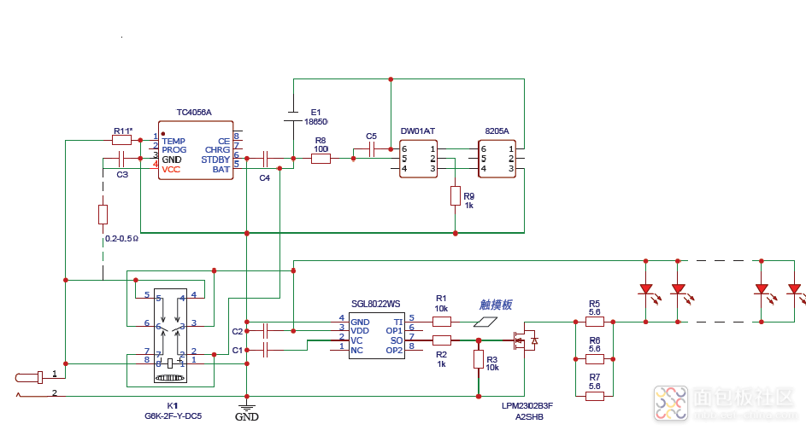Select the LPM2302B3F part label
Screen dimensions: 806x430
(527, 406)
